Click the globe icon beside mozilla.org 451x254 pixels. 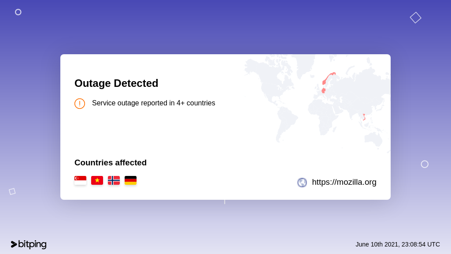(x=302, y=182)
